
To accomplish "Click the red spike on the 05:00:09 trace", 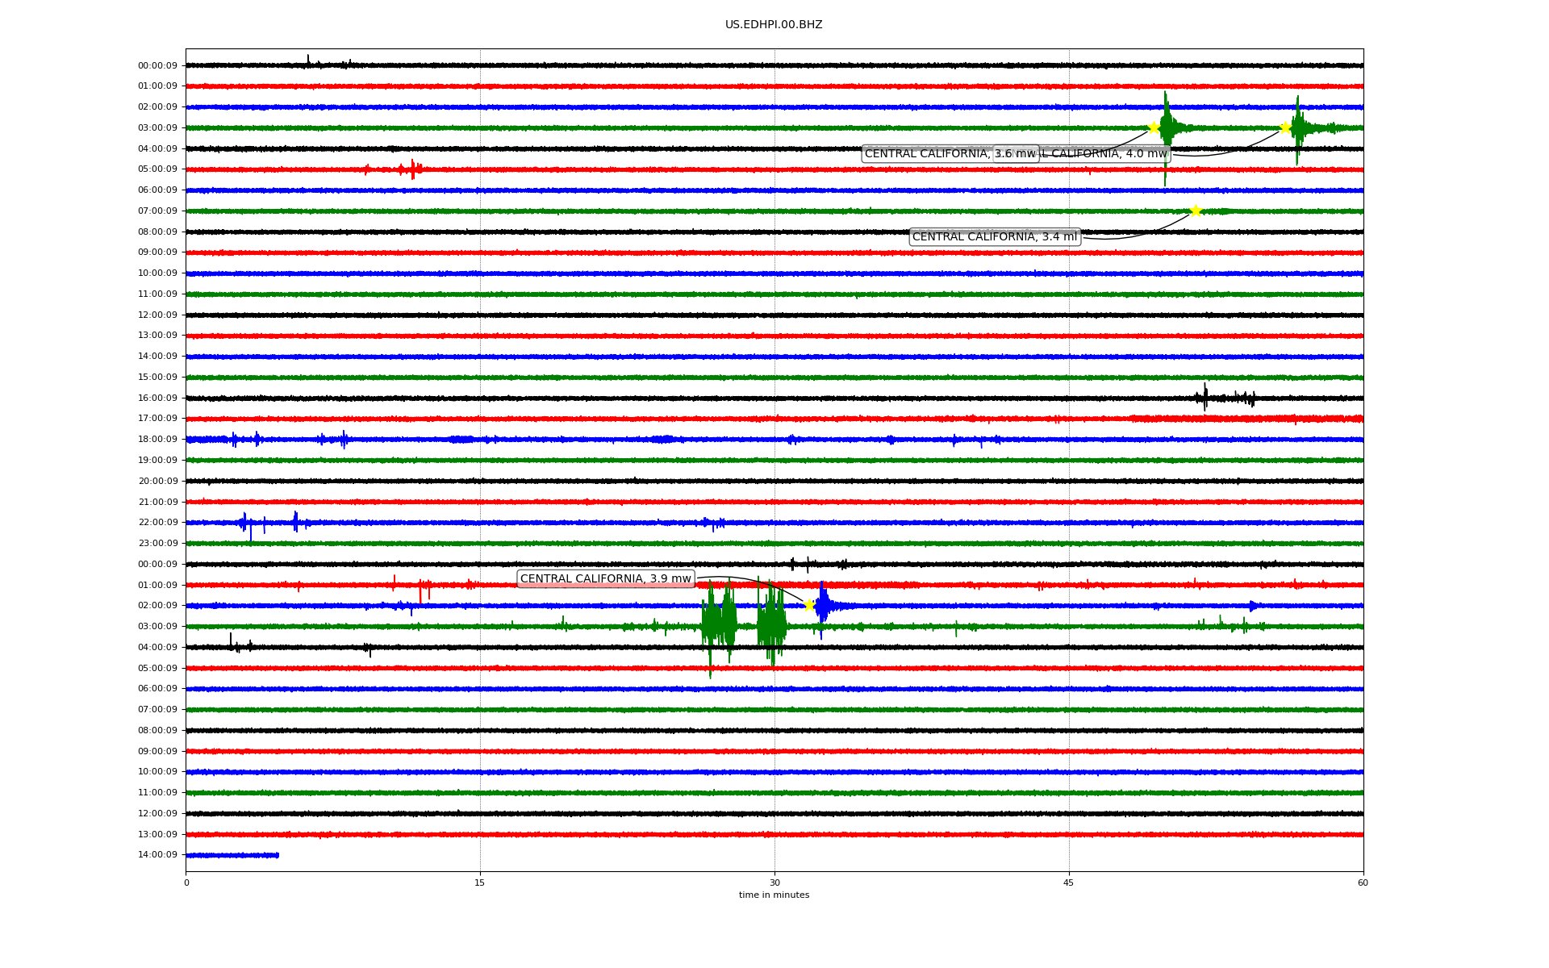I will tap(412, 169).
